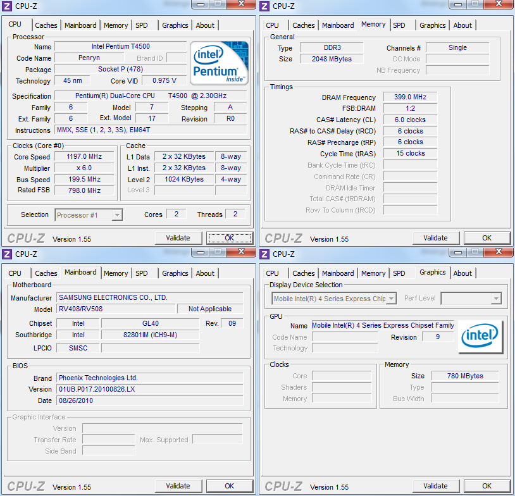Click OK in the CPU tab window
This screenshot has width=515, height=496.
coord(229,238)
